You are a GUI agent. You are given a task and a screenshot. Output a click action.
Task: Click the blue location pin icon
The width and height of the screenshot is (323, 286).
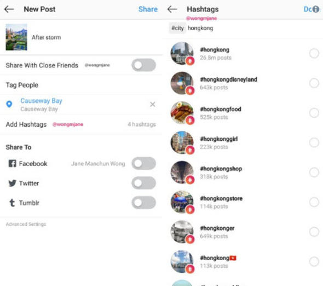9,104
